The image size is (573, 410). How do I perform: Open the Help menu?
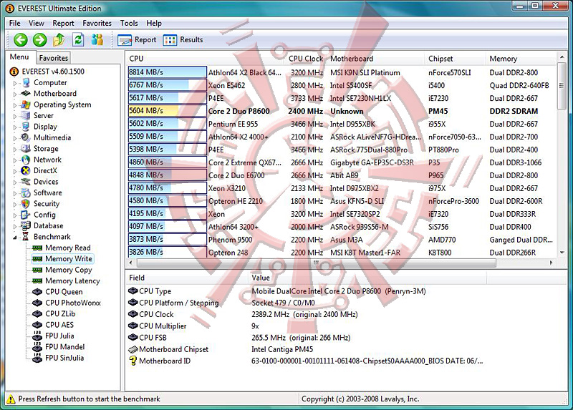(x=154, y=23)
